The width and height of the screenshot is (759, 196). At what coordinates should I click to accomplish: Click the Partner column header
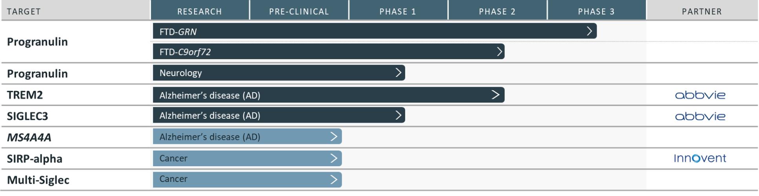coord(702,11)
